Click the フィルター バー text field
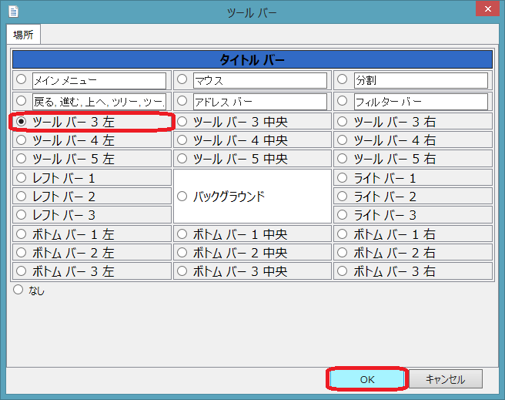Image resolution: width=505 pixels, height=400 pixels. (x=420, y=102)
